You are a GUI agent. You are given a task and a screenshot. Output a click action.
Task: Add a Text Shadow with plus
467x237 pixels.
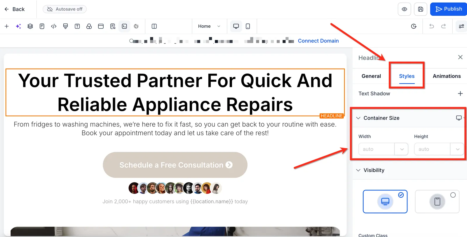pos(460,94)
